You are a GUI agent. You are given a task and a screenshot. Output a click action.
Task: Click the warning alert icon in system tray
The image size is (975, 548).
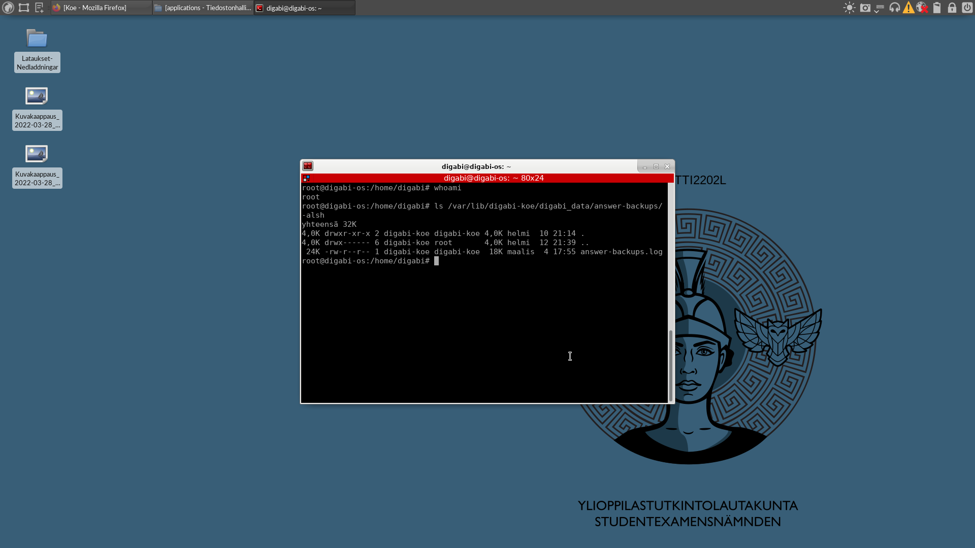(x=908, y=8)
